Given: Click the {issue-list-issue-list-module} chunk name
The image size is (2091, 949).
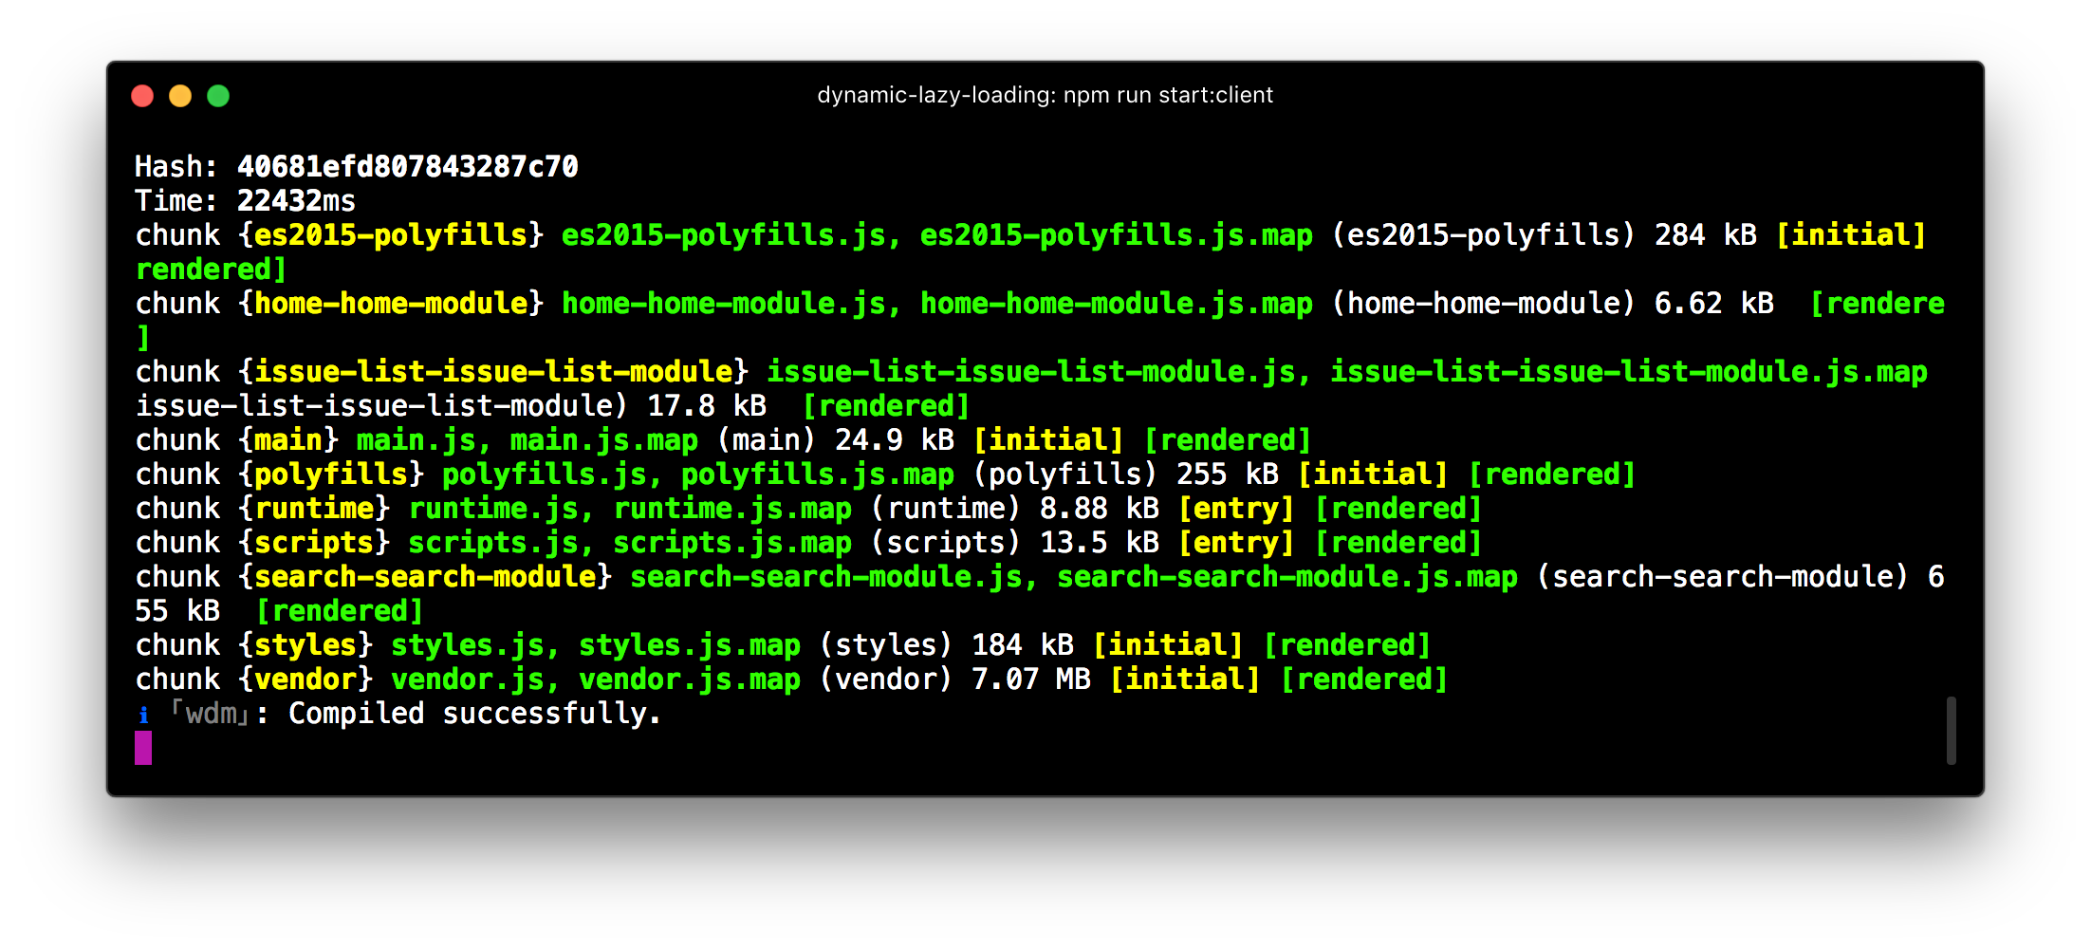Looking at the screenshot, I should 493,372.
